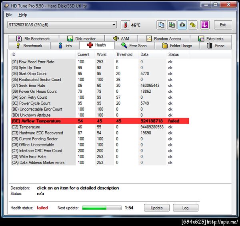Click the red failed health status text
240x226 pixels.
[42, 208]
